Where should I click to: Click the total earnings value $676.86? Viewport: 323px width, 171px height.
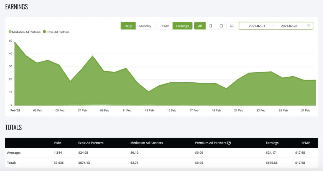pyautogui.click(x=272, y=163)
